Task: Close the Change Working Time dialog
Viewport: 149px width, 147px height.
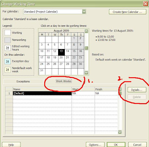Action: coord(146,4)
